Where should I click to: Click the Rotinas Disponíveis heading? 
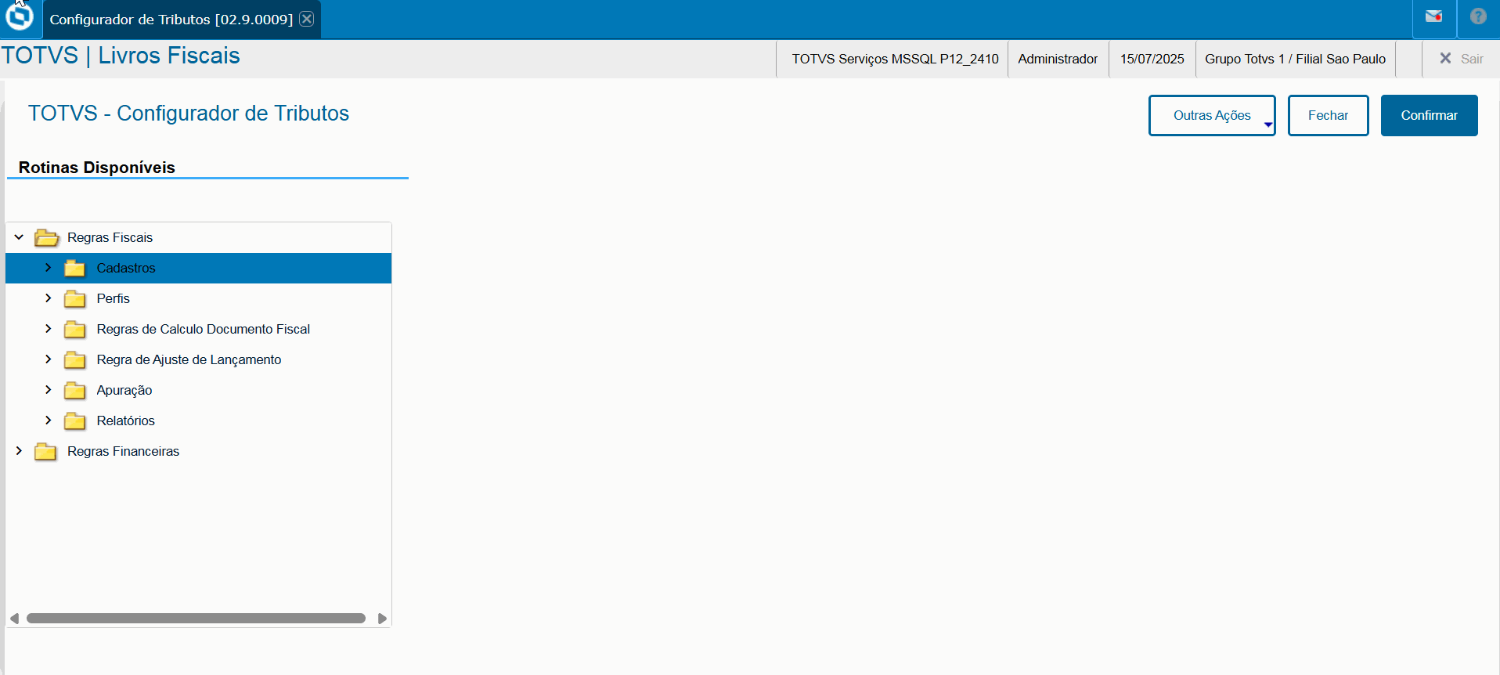click(97, 168)
